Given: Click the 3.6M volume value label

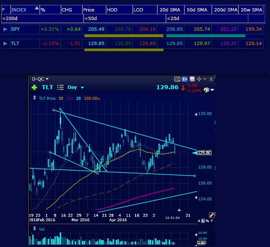Looking at the screenshot, I should 202,243.
